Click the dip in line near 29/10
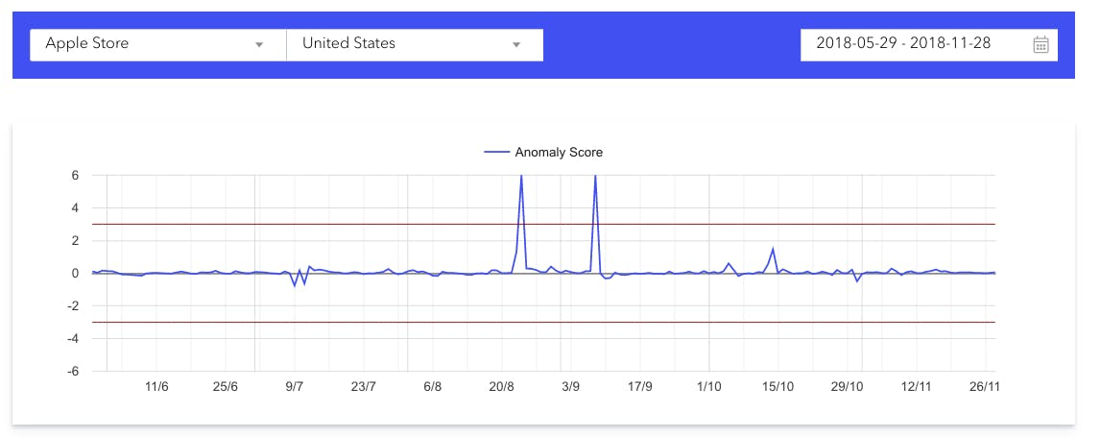This screenshot has height=437, width=1100. [x=857, y=280]
